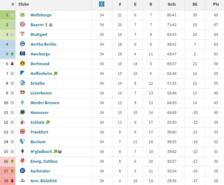Click the Schalke club crest
Image resolution: width=224 pixels, height=185 pixels.
tap(22, 83)
